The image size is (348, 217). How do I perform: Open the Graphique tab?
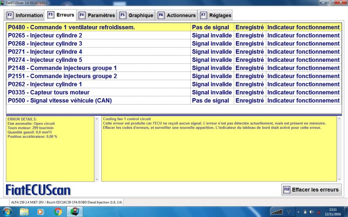[136, 15]
